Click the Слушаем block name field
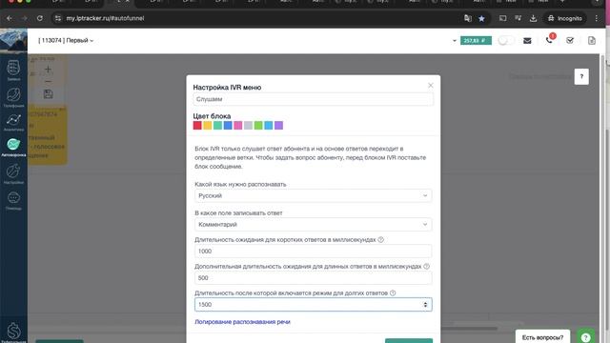The width and height of the screenshot is (610, 343). [314, 99]
